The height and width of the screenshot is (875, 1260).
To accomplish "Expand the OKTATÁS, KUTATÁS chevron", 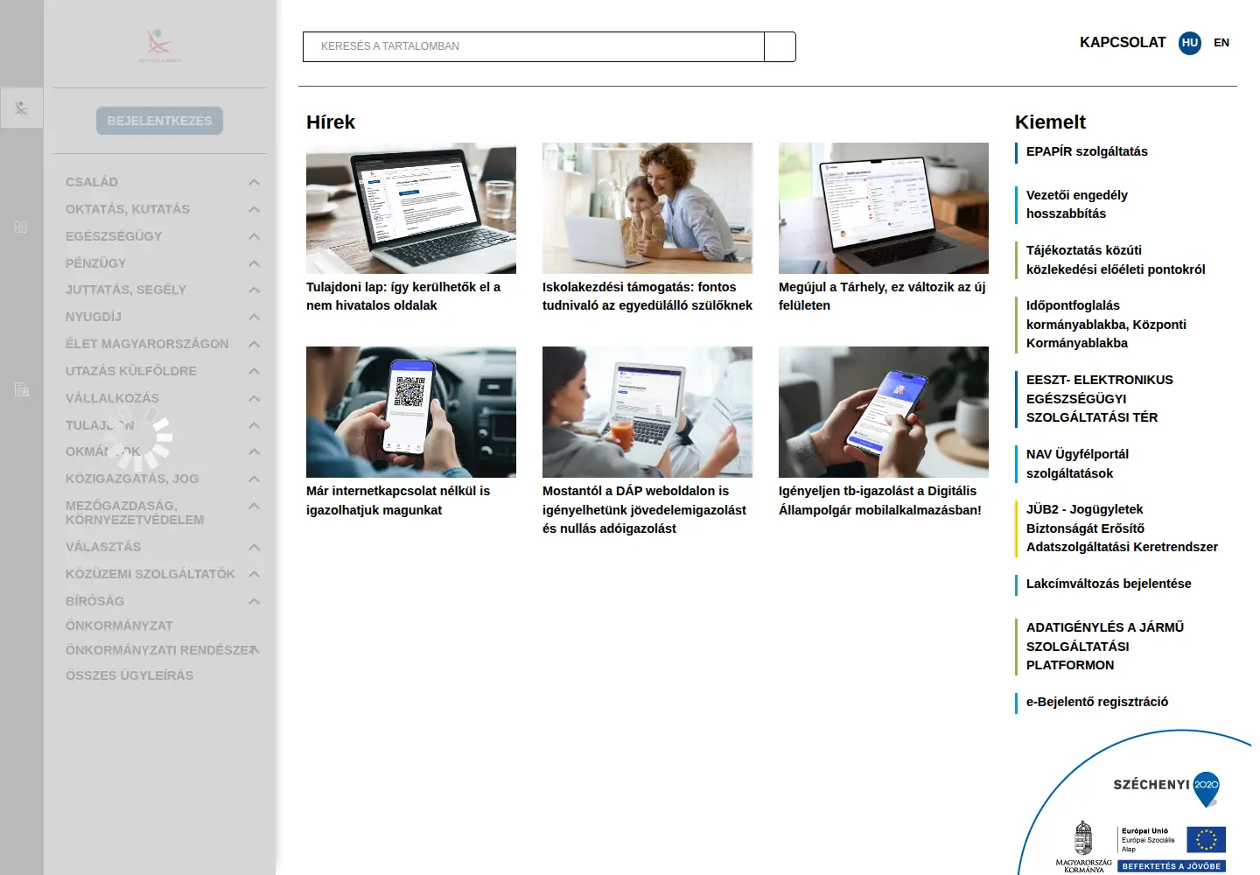I will pos(254,209).
